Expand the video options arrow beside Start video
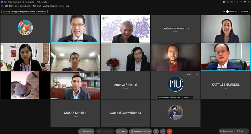This screenshot has height=134, width=251. (x=113, y=132)
